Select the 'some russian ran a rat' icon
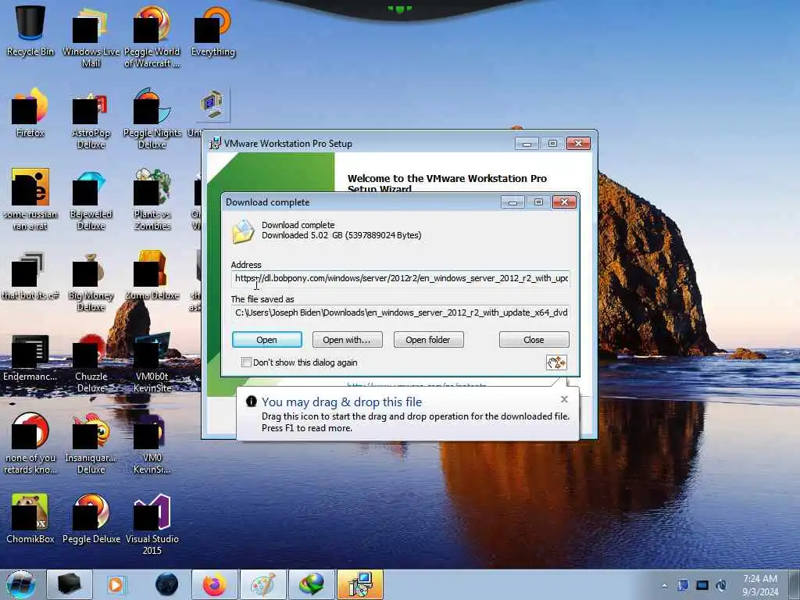This screenshot has height=600, width=800. pyautogui.click(x=30, y=200)
